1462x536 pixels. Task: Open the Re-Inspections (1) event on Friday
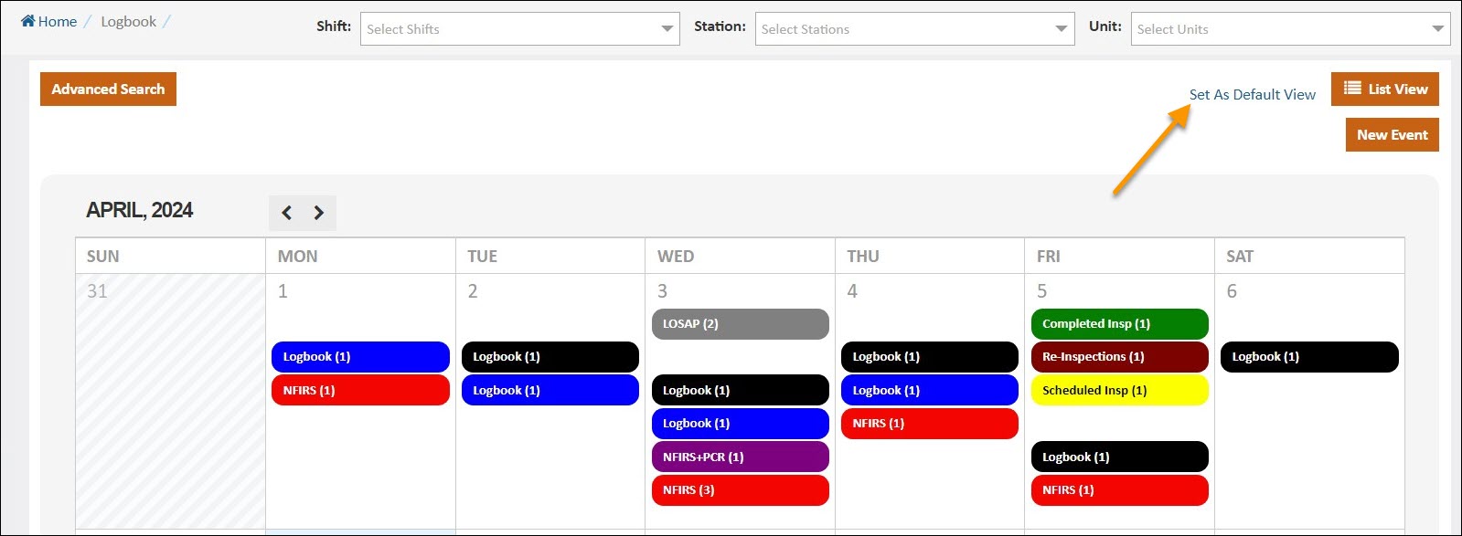1119,357
